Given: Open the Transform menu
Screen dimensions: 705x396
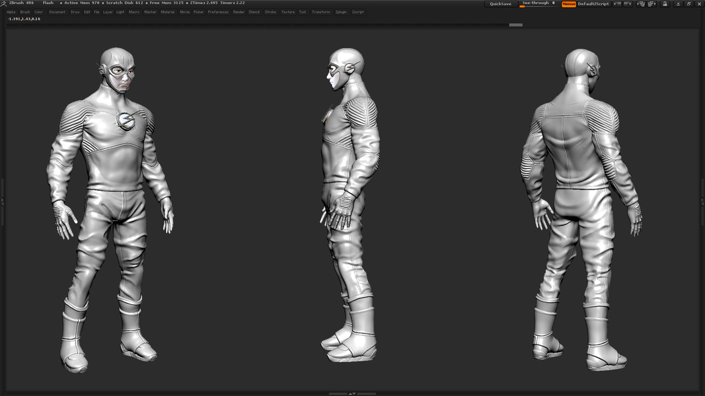Looking at the screenshot, I should point(320,12).
